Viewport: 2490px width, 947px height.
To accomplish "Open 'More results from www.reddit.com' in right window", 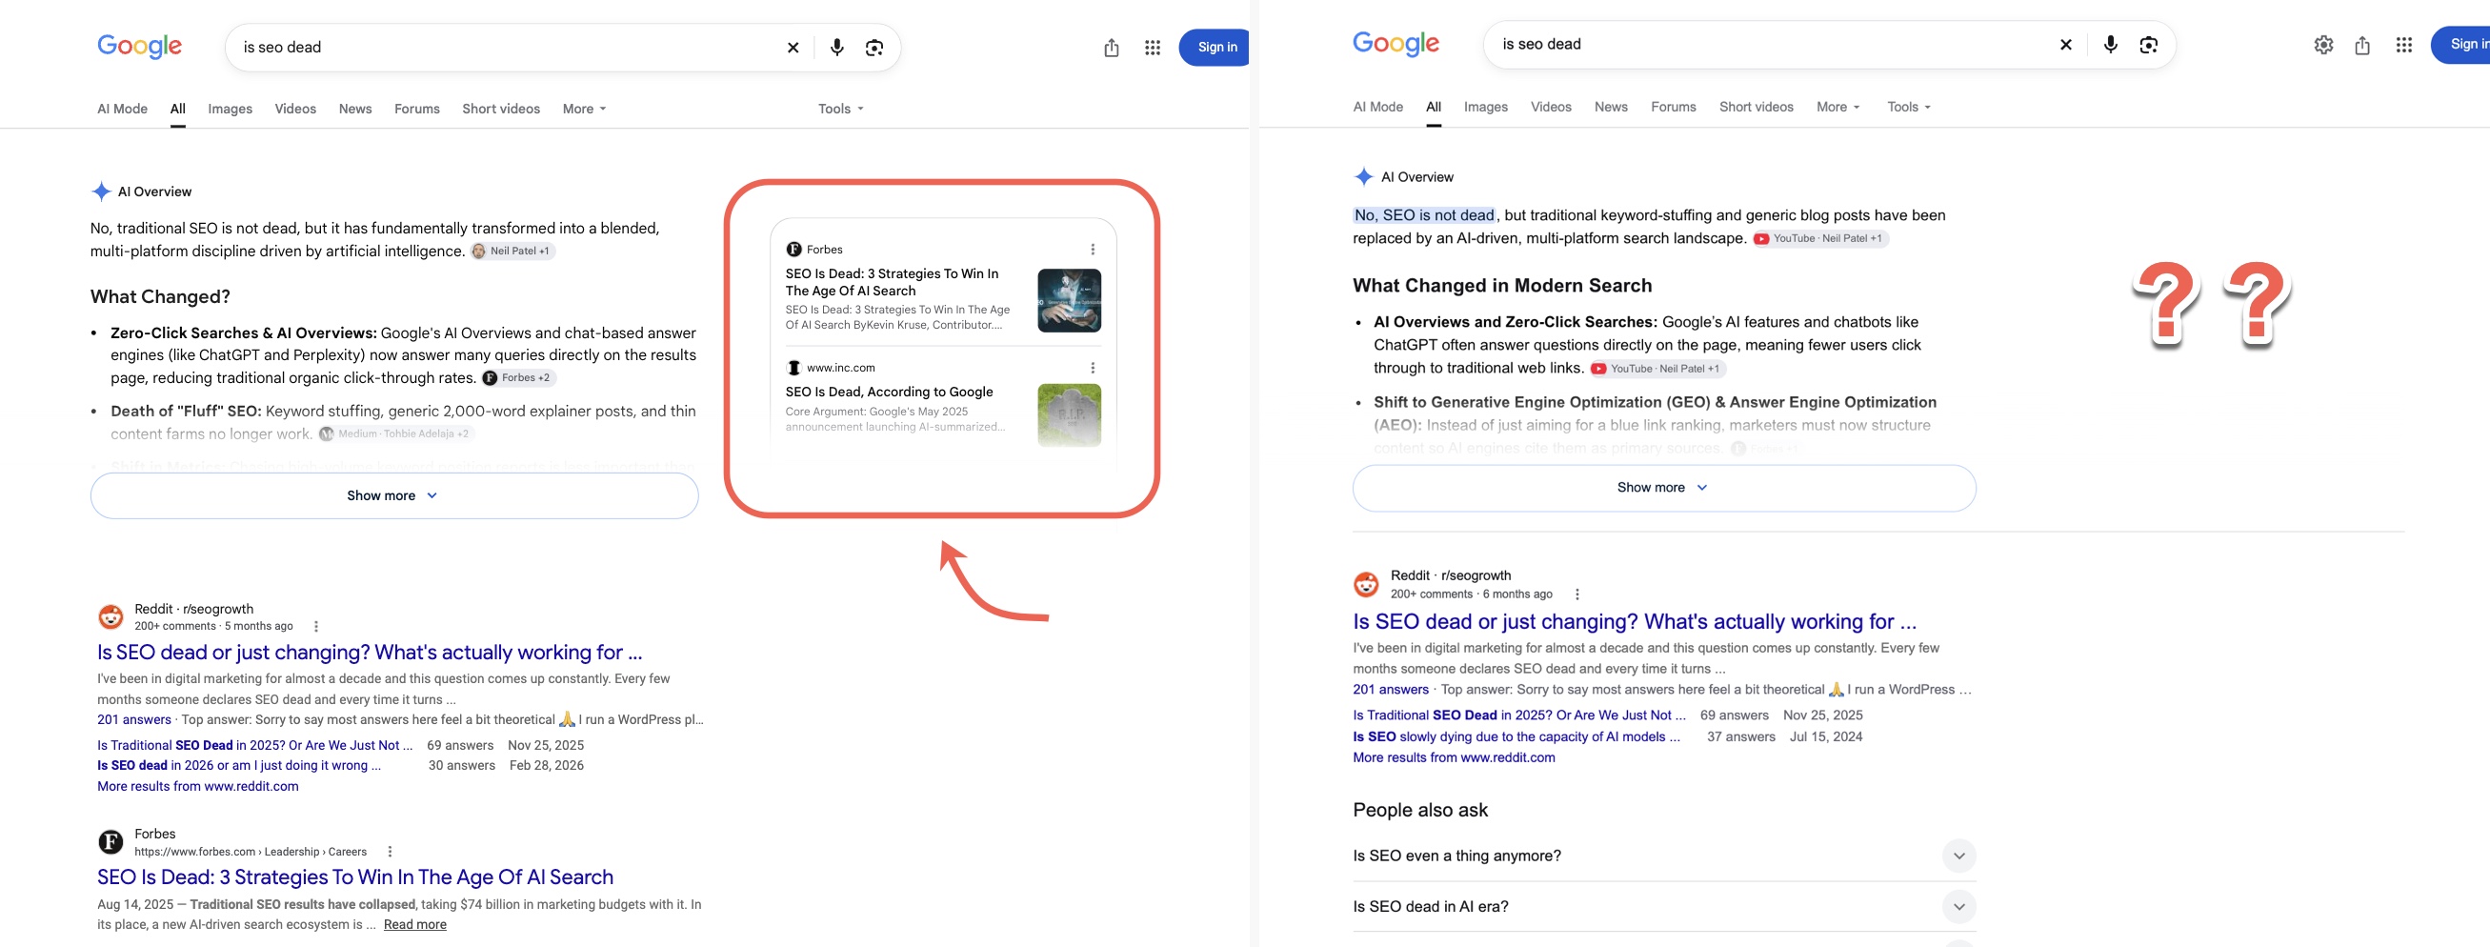I will 1454,757.
